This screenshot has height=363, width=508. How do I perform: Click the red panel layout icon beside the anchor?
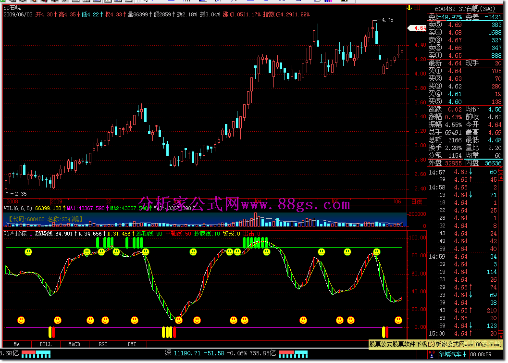click(417, 8)
